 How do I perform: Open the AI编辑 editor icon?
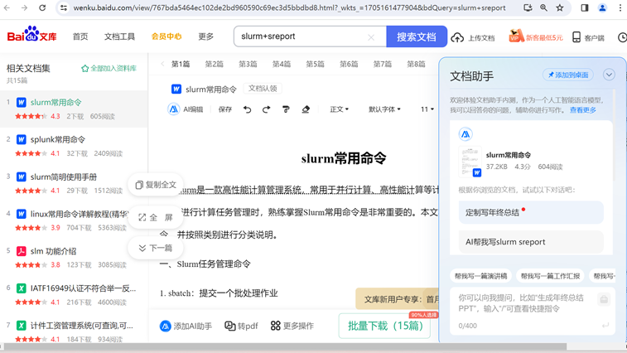coord(174,109)
